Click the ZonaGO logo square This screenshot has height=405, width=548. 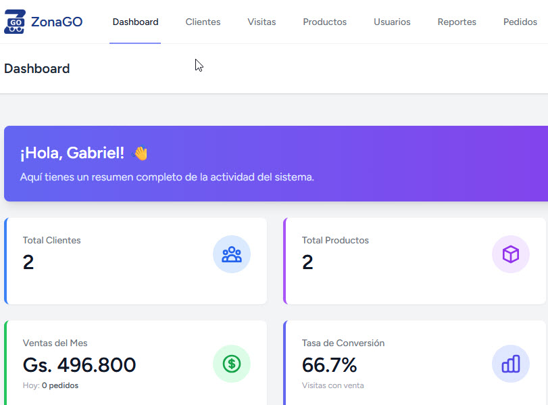(x=15, y=21)
